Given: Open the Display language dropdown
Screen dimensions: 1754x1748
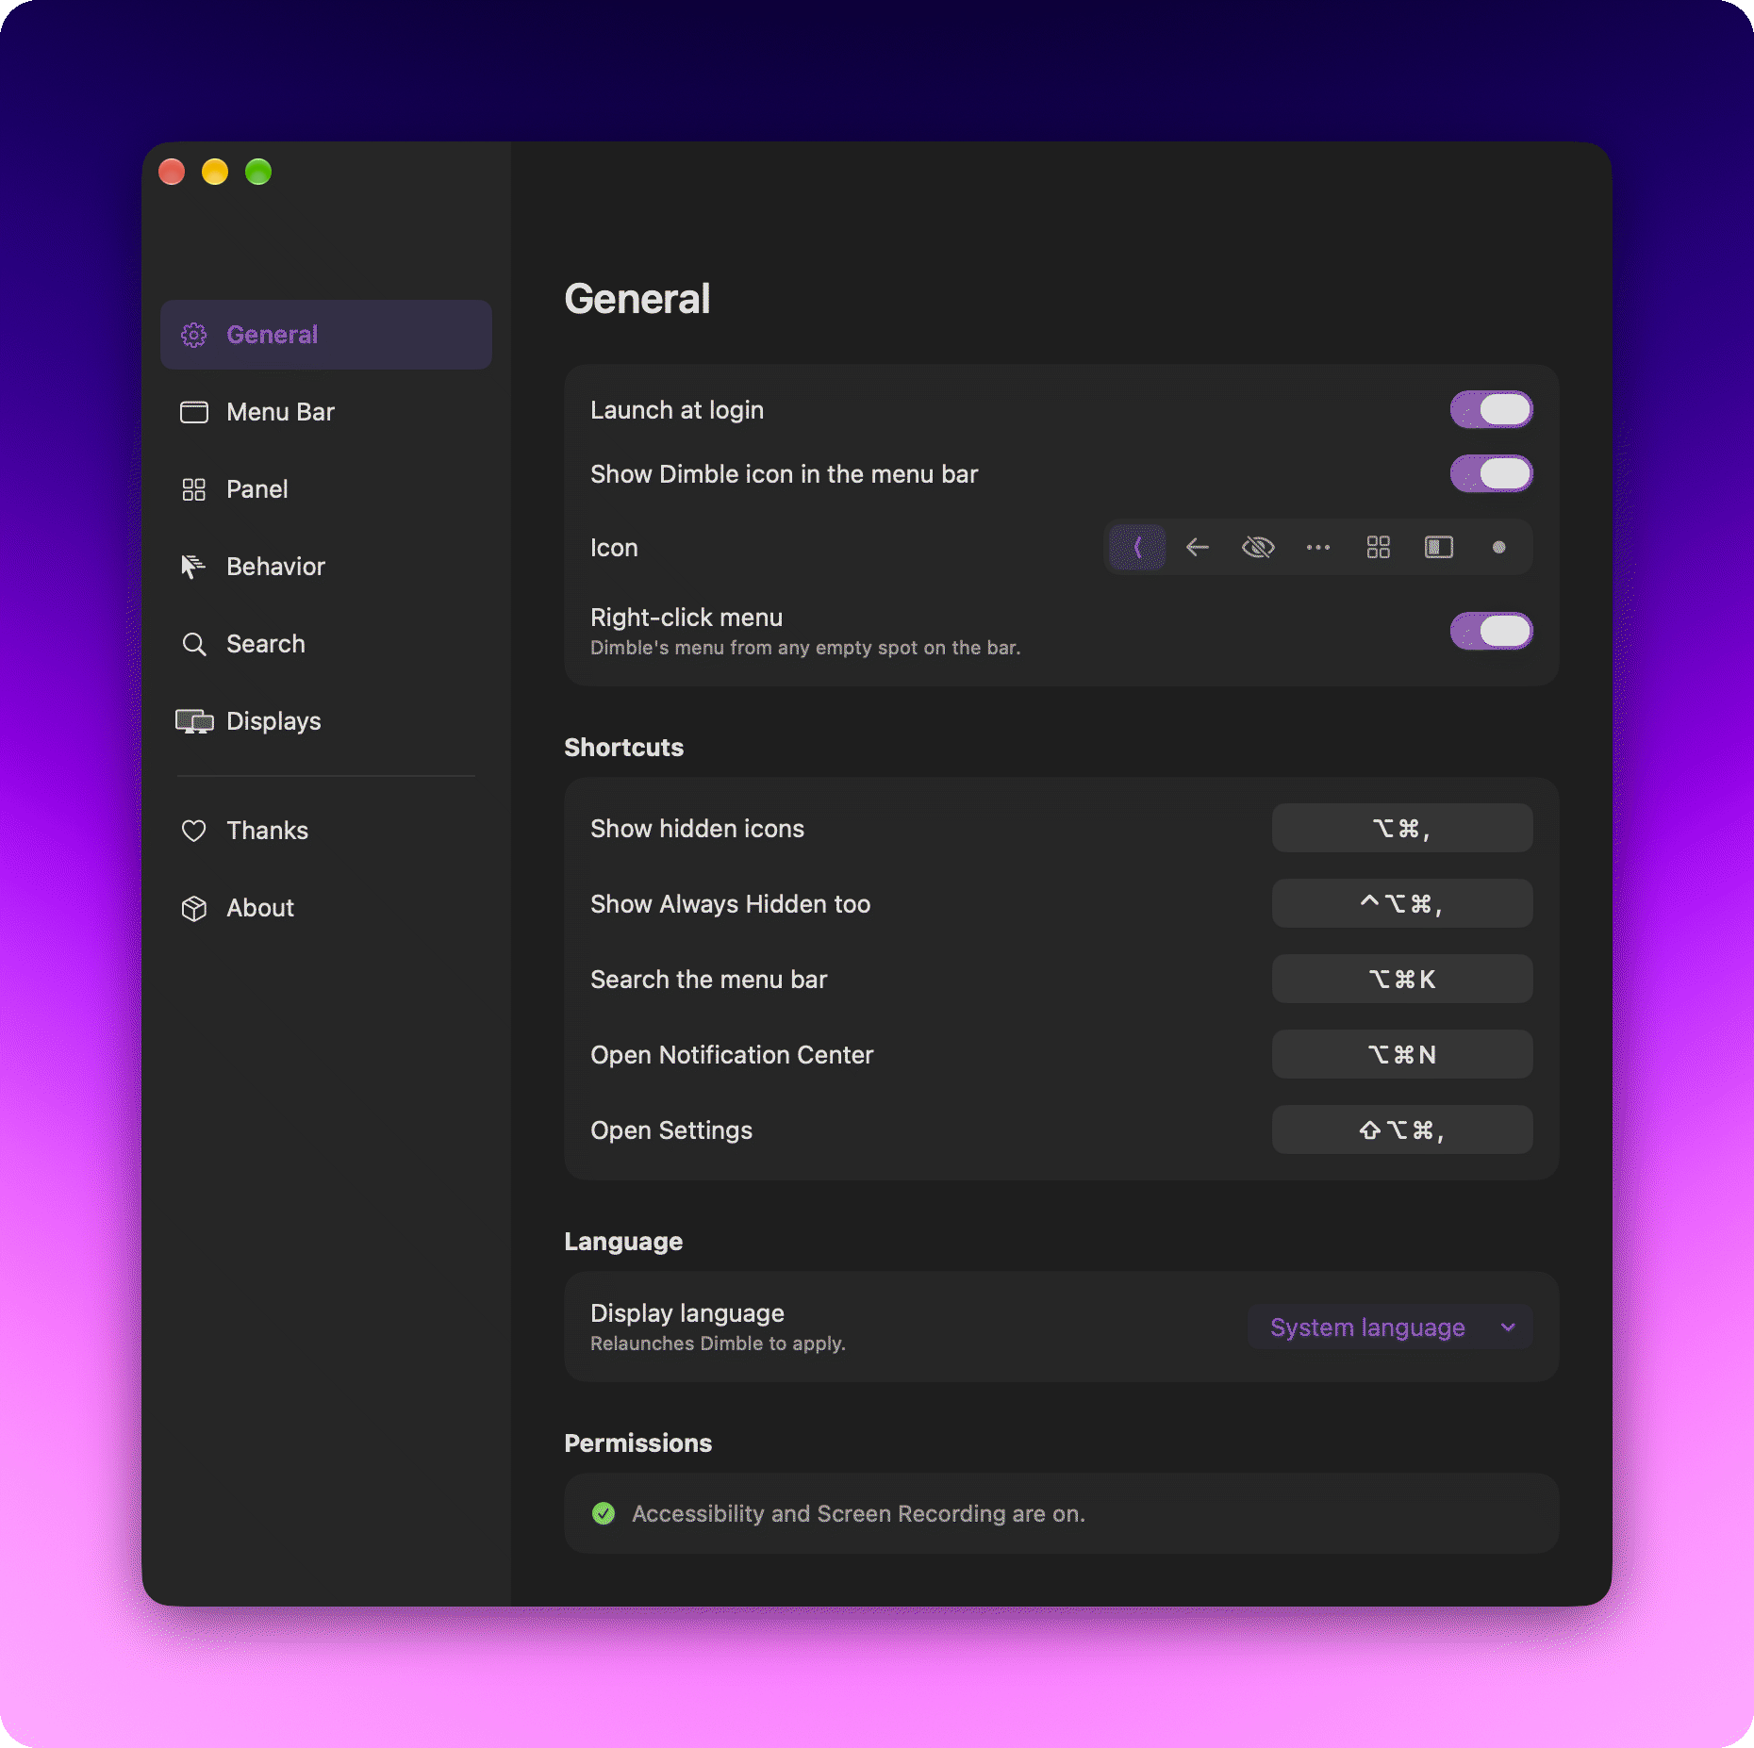Looking at the screenshot, I should click(1390, 1327).
